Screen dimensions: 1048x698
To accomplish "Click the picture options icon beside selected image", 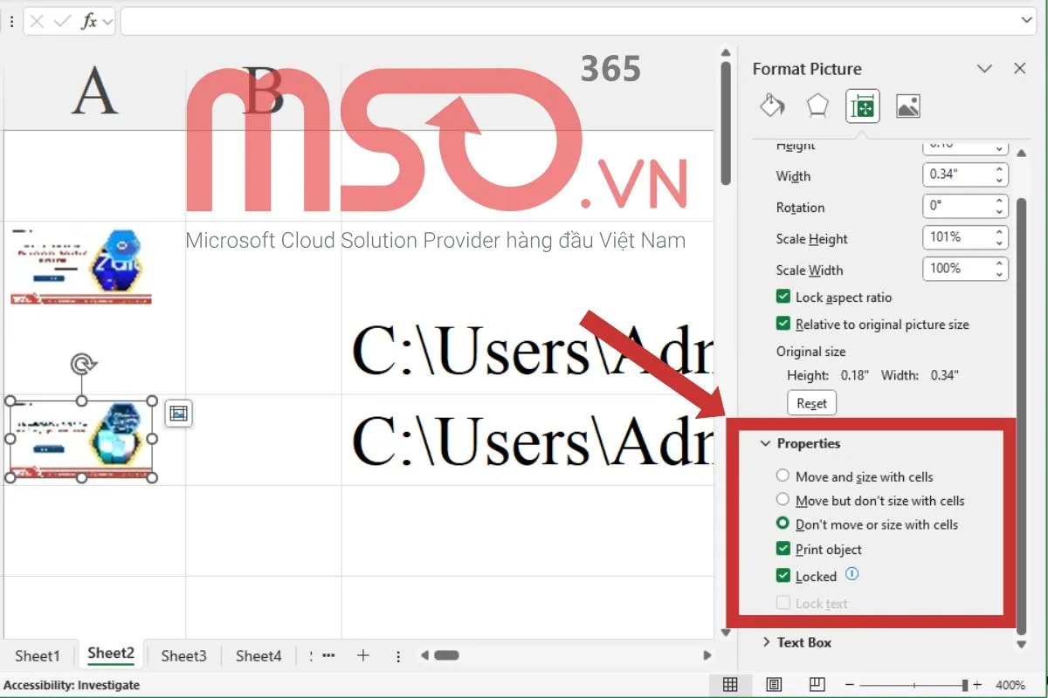I will click(x=178, y=413).
